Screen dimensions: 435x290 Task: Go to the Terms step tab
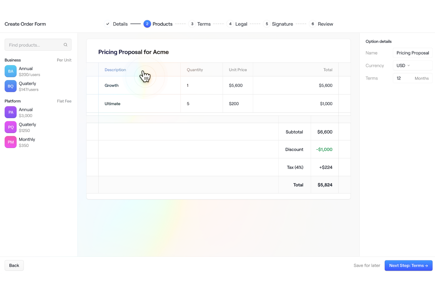pyautogui.click(x=204, y=24)
